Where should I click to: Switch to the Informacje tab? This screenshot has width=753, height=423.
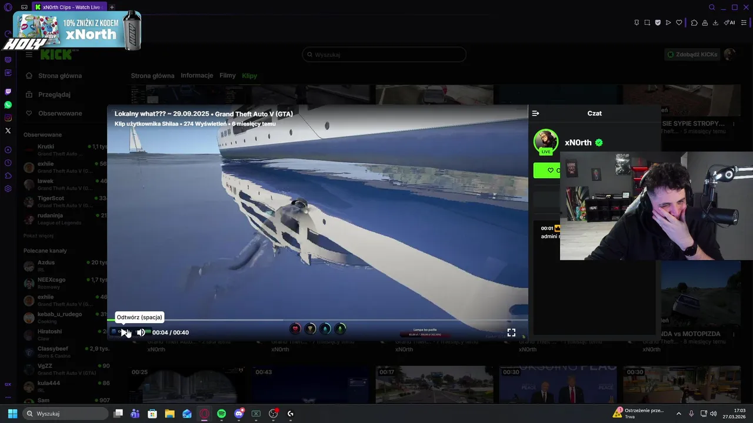pyautogui.click(x=196, y=76)
